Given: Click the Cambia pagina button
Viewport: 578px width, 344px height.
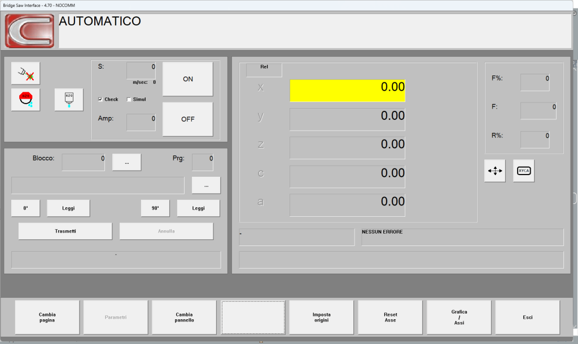Looking at the screenshot, I should 47,318.
